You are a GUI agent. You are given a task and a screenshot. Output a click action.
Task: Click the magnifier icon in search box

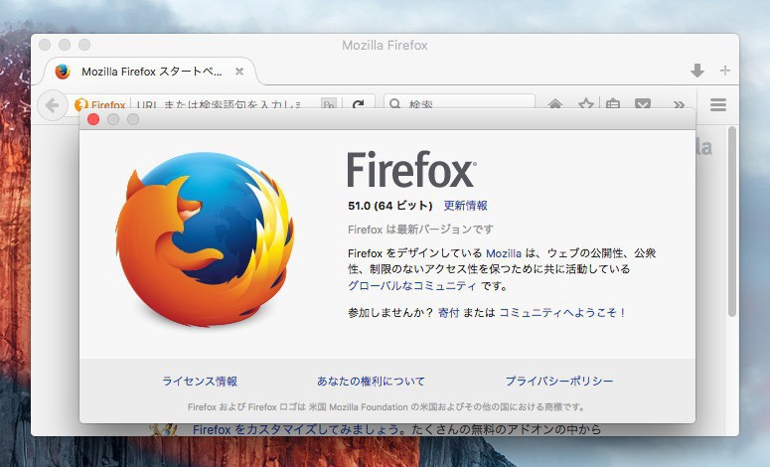pyautogui.click(x=394, y=103)
